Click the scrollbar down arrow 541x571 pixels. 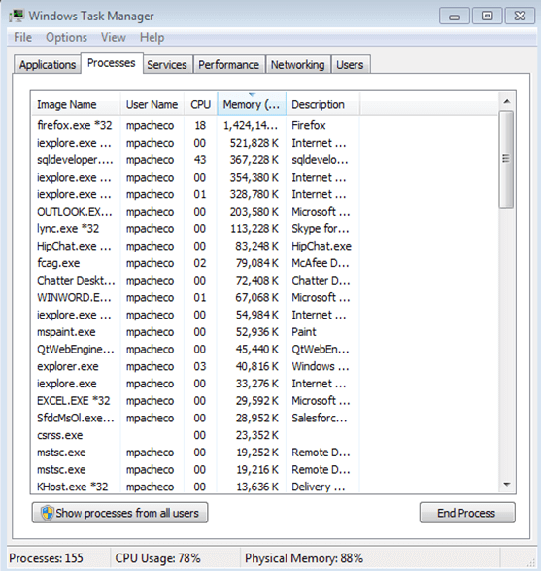(x=507, y=485)
